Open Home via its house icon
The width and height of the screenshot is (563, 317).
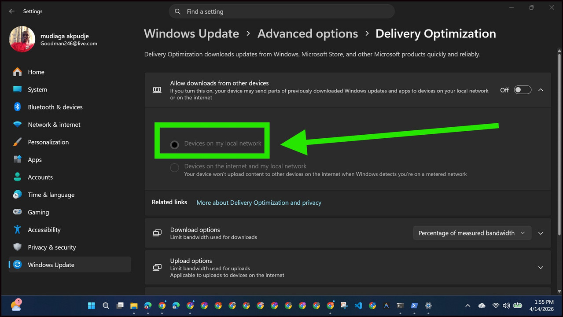click(17, 72)
